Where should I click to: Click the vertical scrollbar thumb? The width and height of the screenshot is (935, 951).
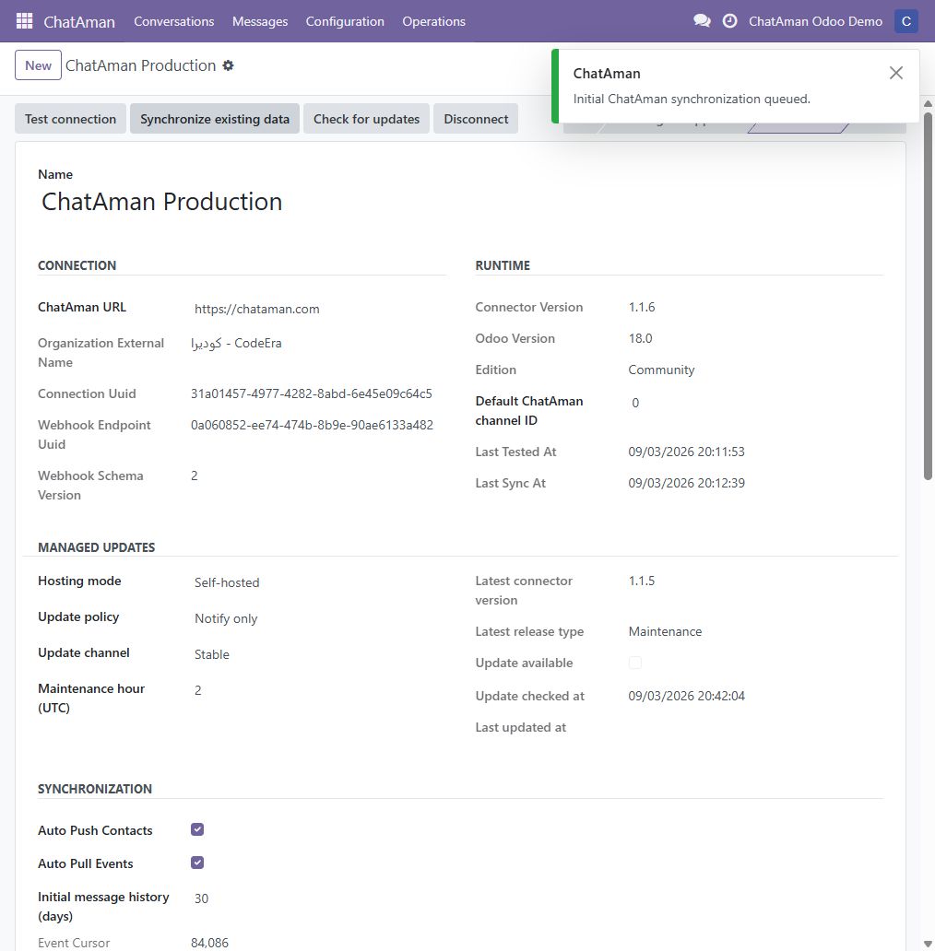click(x=928, y=296)
